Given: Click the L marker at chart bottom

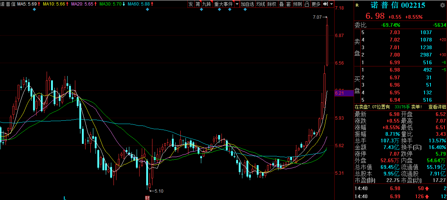Looking at the screenshot, I should (x=65, y=198).
